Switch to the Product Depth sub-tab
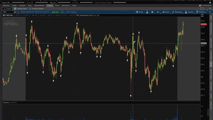The image size is (213, 120). [x=36, y=9]
